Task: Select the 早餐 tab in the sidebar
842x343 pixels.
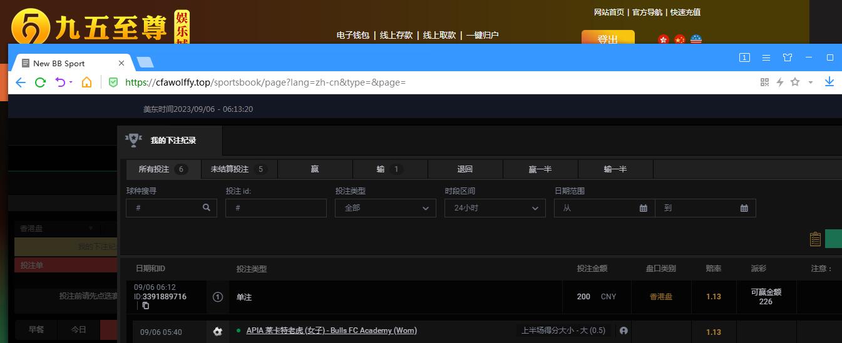Action: tap(36, 329)
